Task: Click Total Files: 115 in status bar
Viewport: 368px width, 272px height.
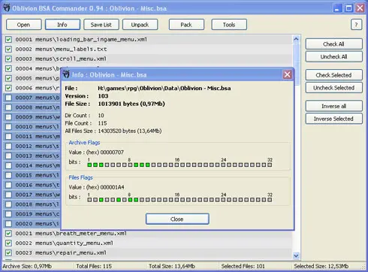Action: click(x=94, y=266)
